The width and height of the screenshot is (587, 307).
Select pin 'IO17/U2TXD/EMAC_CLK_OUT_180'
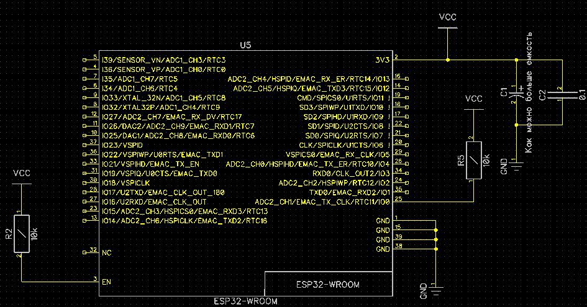coord(163,193)
